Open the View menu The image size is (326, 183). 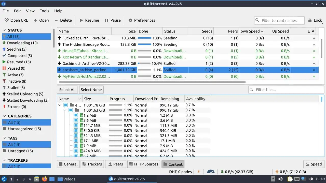point(30,11)
